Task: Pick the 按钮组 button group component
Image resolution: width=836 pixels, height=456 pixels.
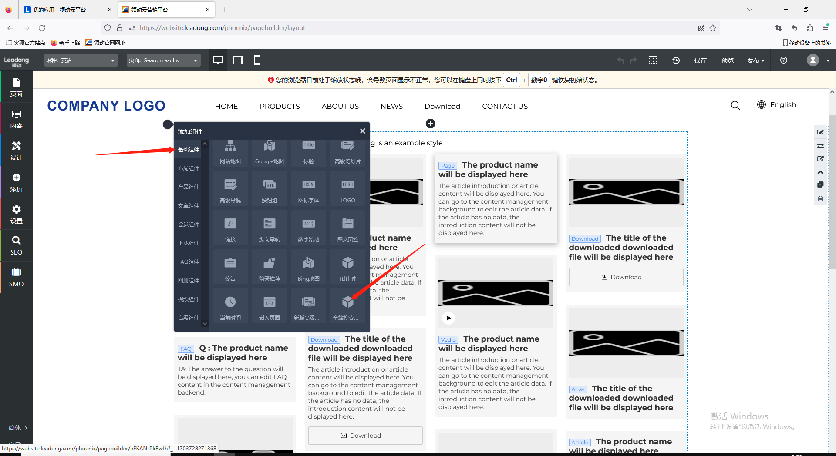Action: (x=269, y=189)
